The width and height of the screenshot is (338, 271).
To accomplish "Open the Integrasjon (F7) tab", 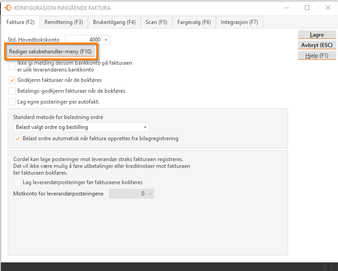I will pos(239,22).
